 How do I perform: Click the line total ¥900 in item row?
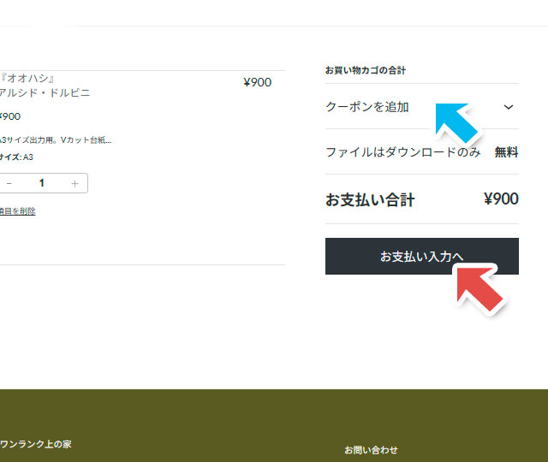[x=257, y=82]
